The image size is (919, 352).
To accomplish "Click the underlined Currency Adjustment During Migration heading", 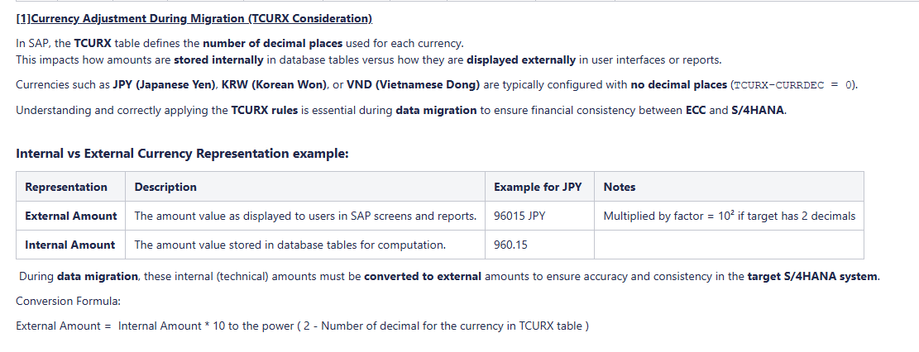I will click(x=194, y=18).
